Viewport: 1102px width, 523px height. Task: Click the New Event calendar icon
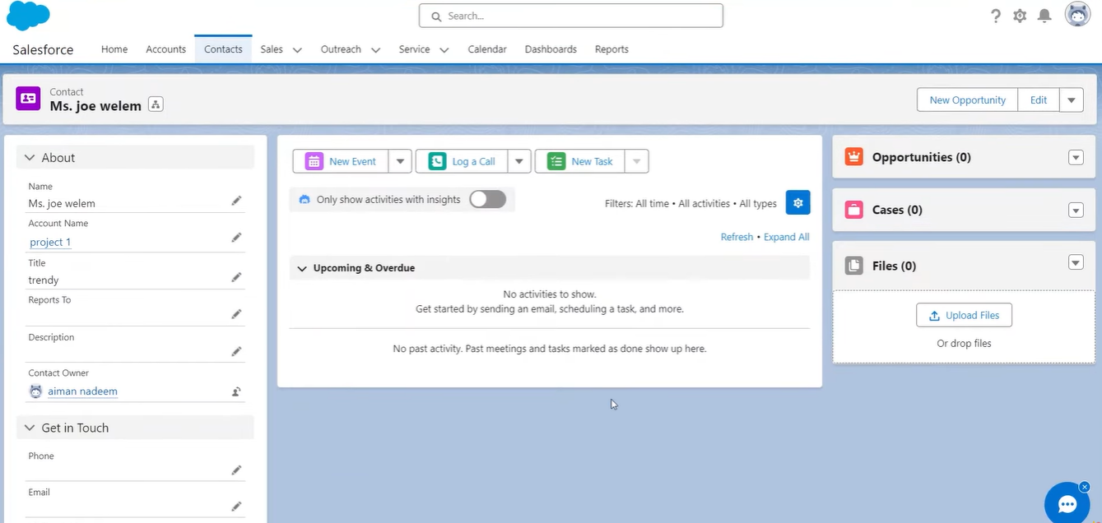(x=314, y=161)
